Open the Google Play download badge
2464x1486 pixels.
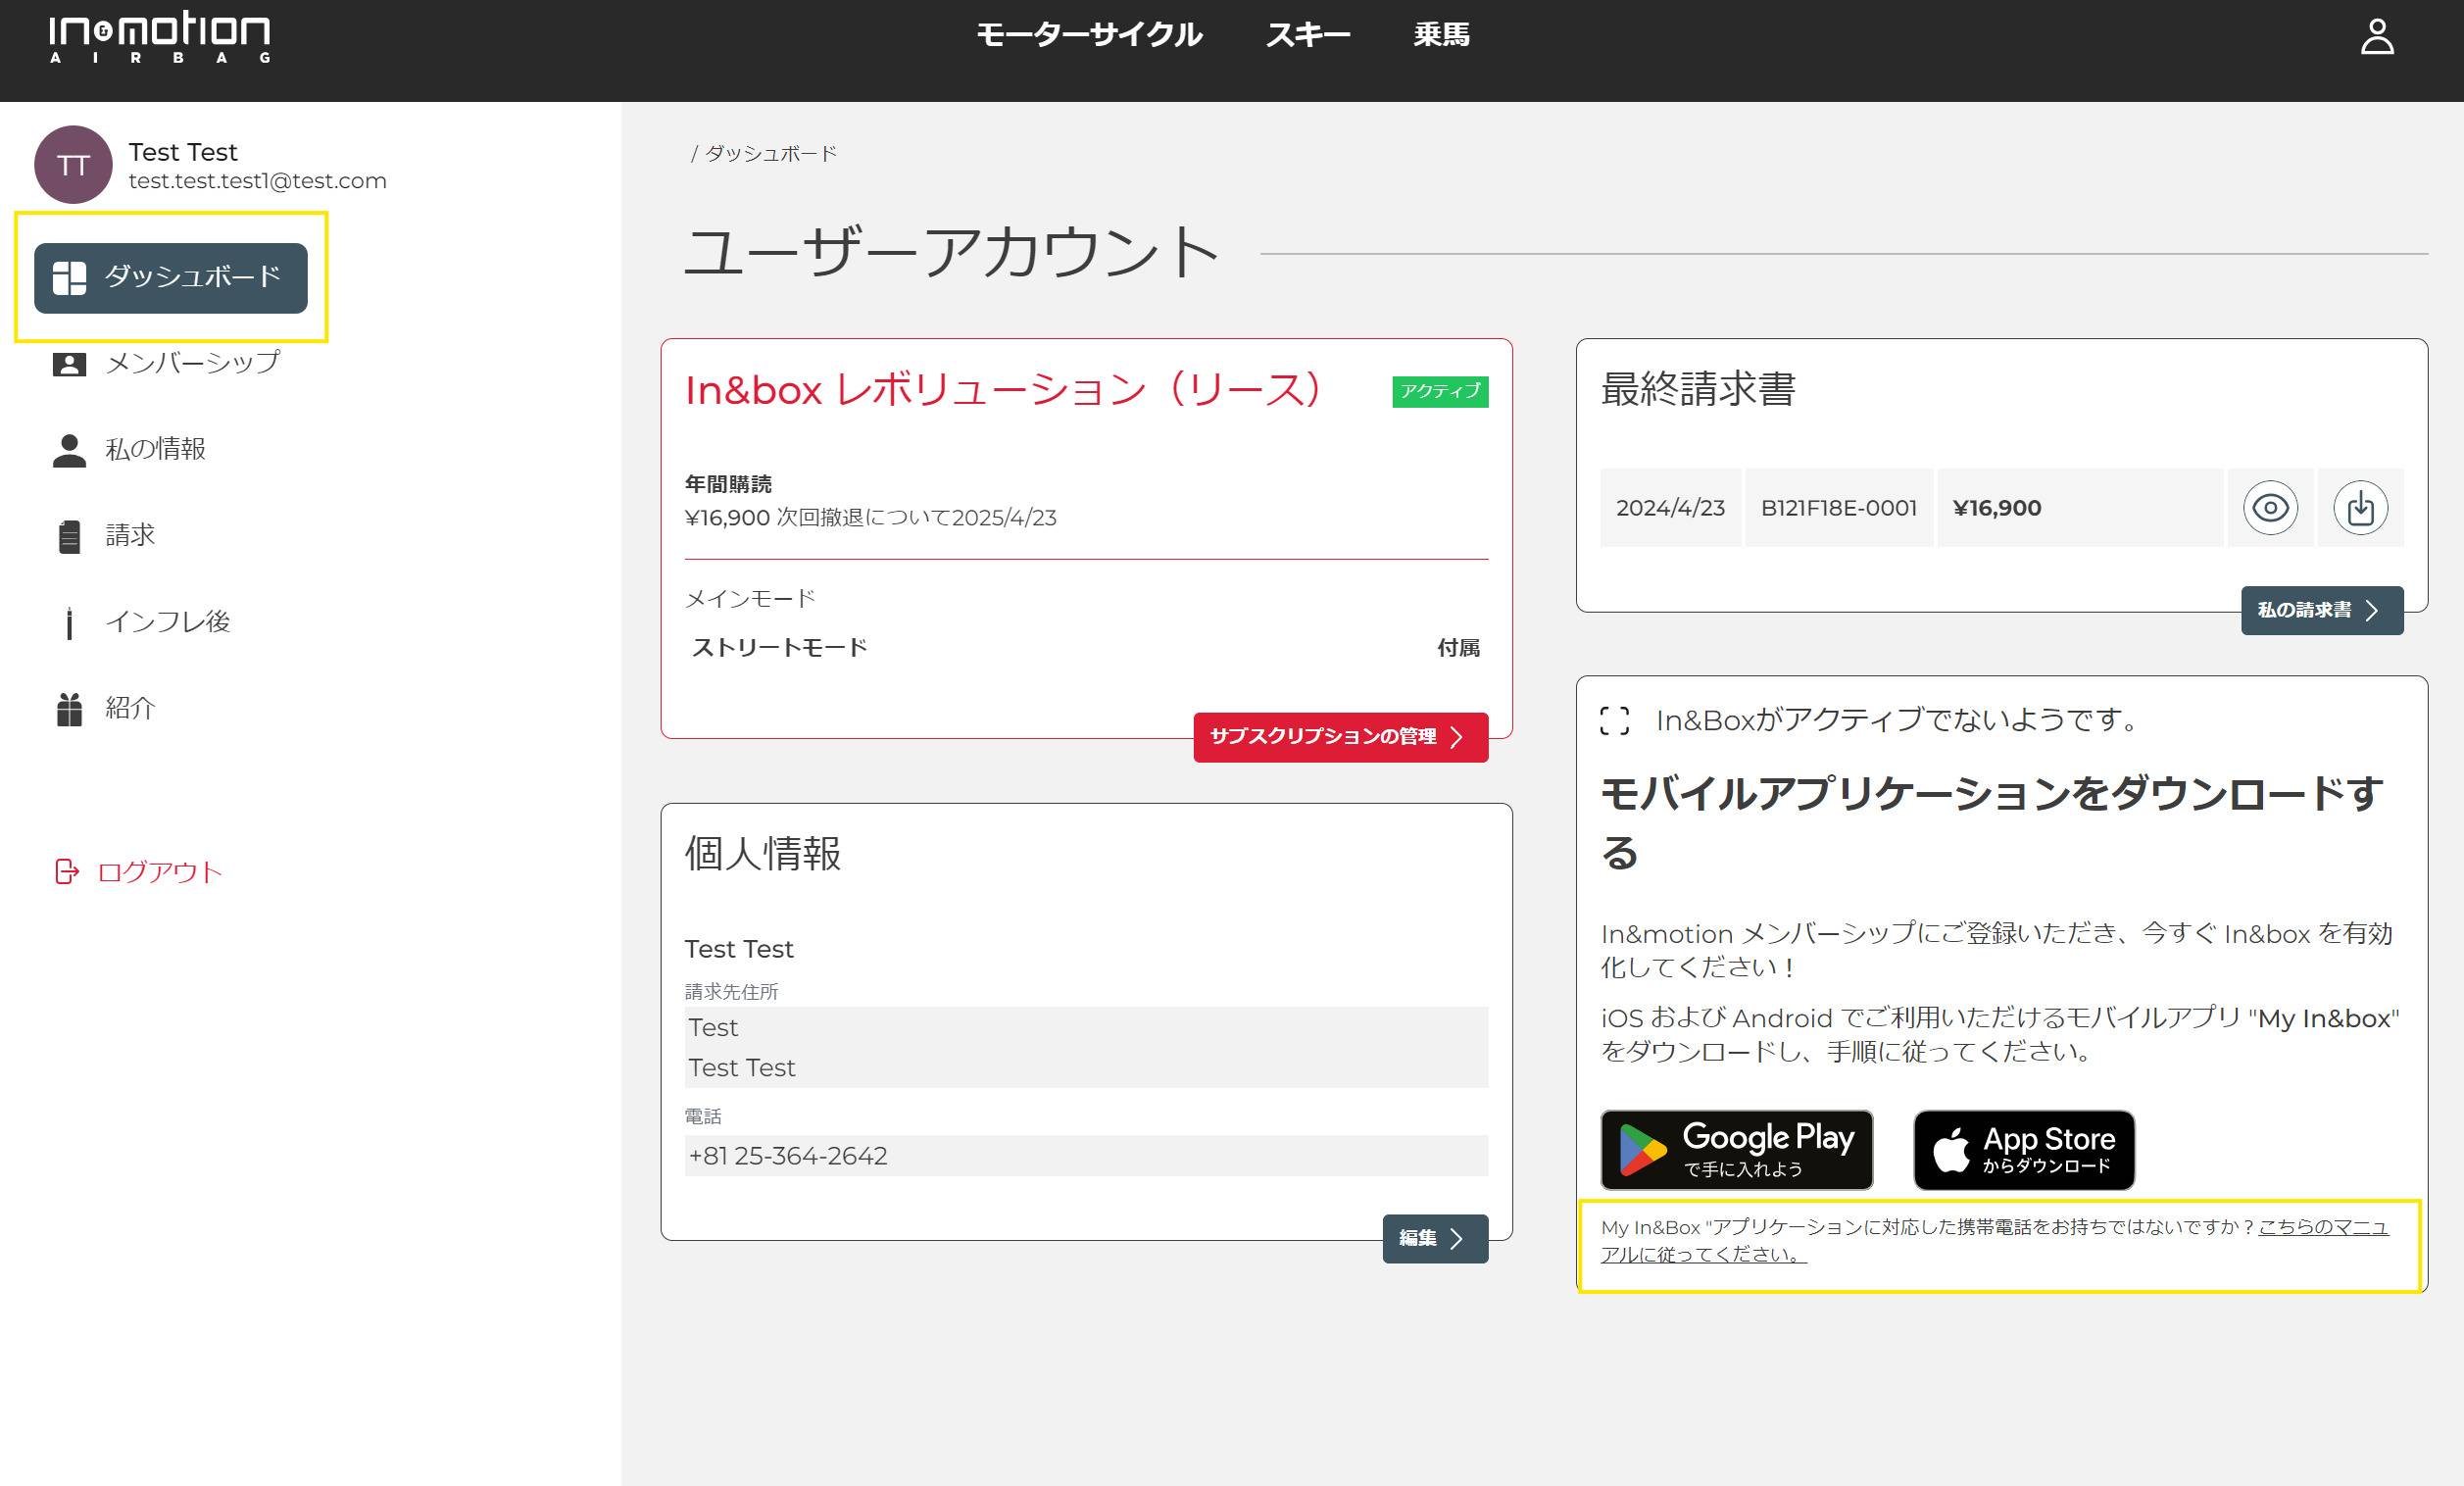[x=1738, y=1151]
